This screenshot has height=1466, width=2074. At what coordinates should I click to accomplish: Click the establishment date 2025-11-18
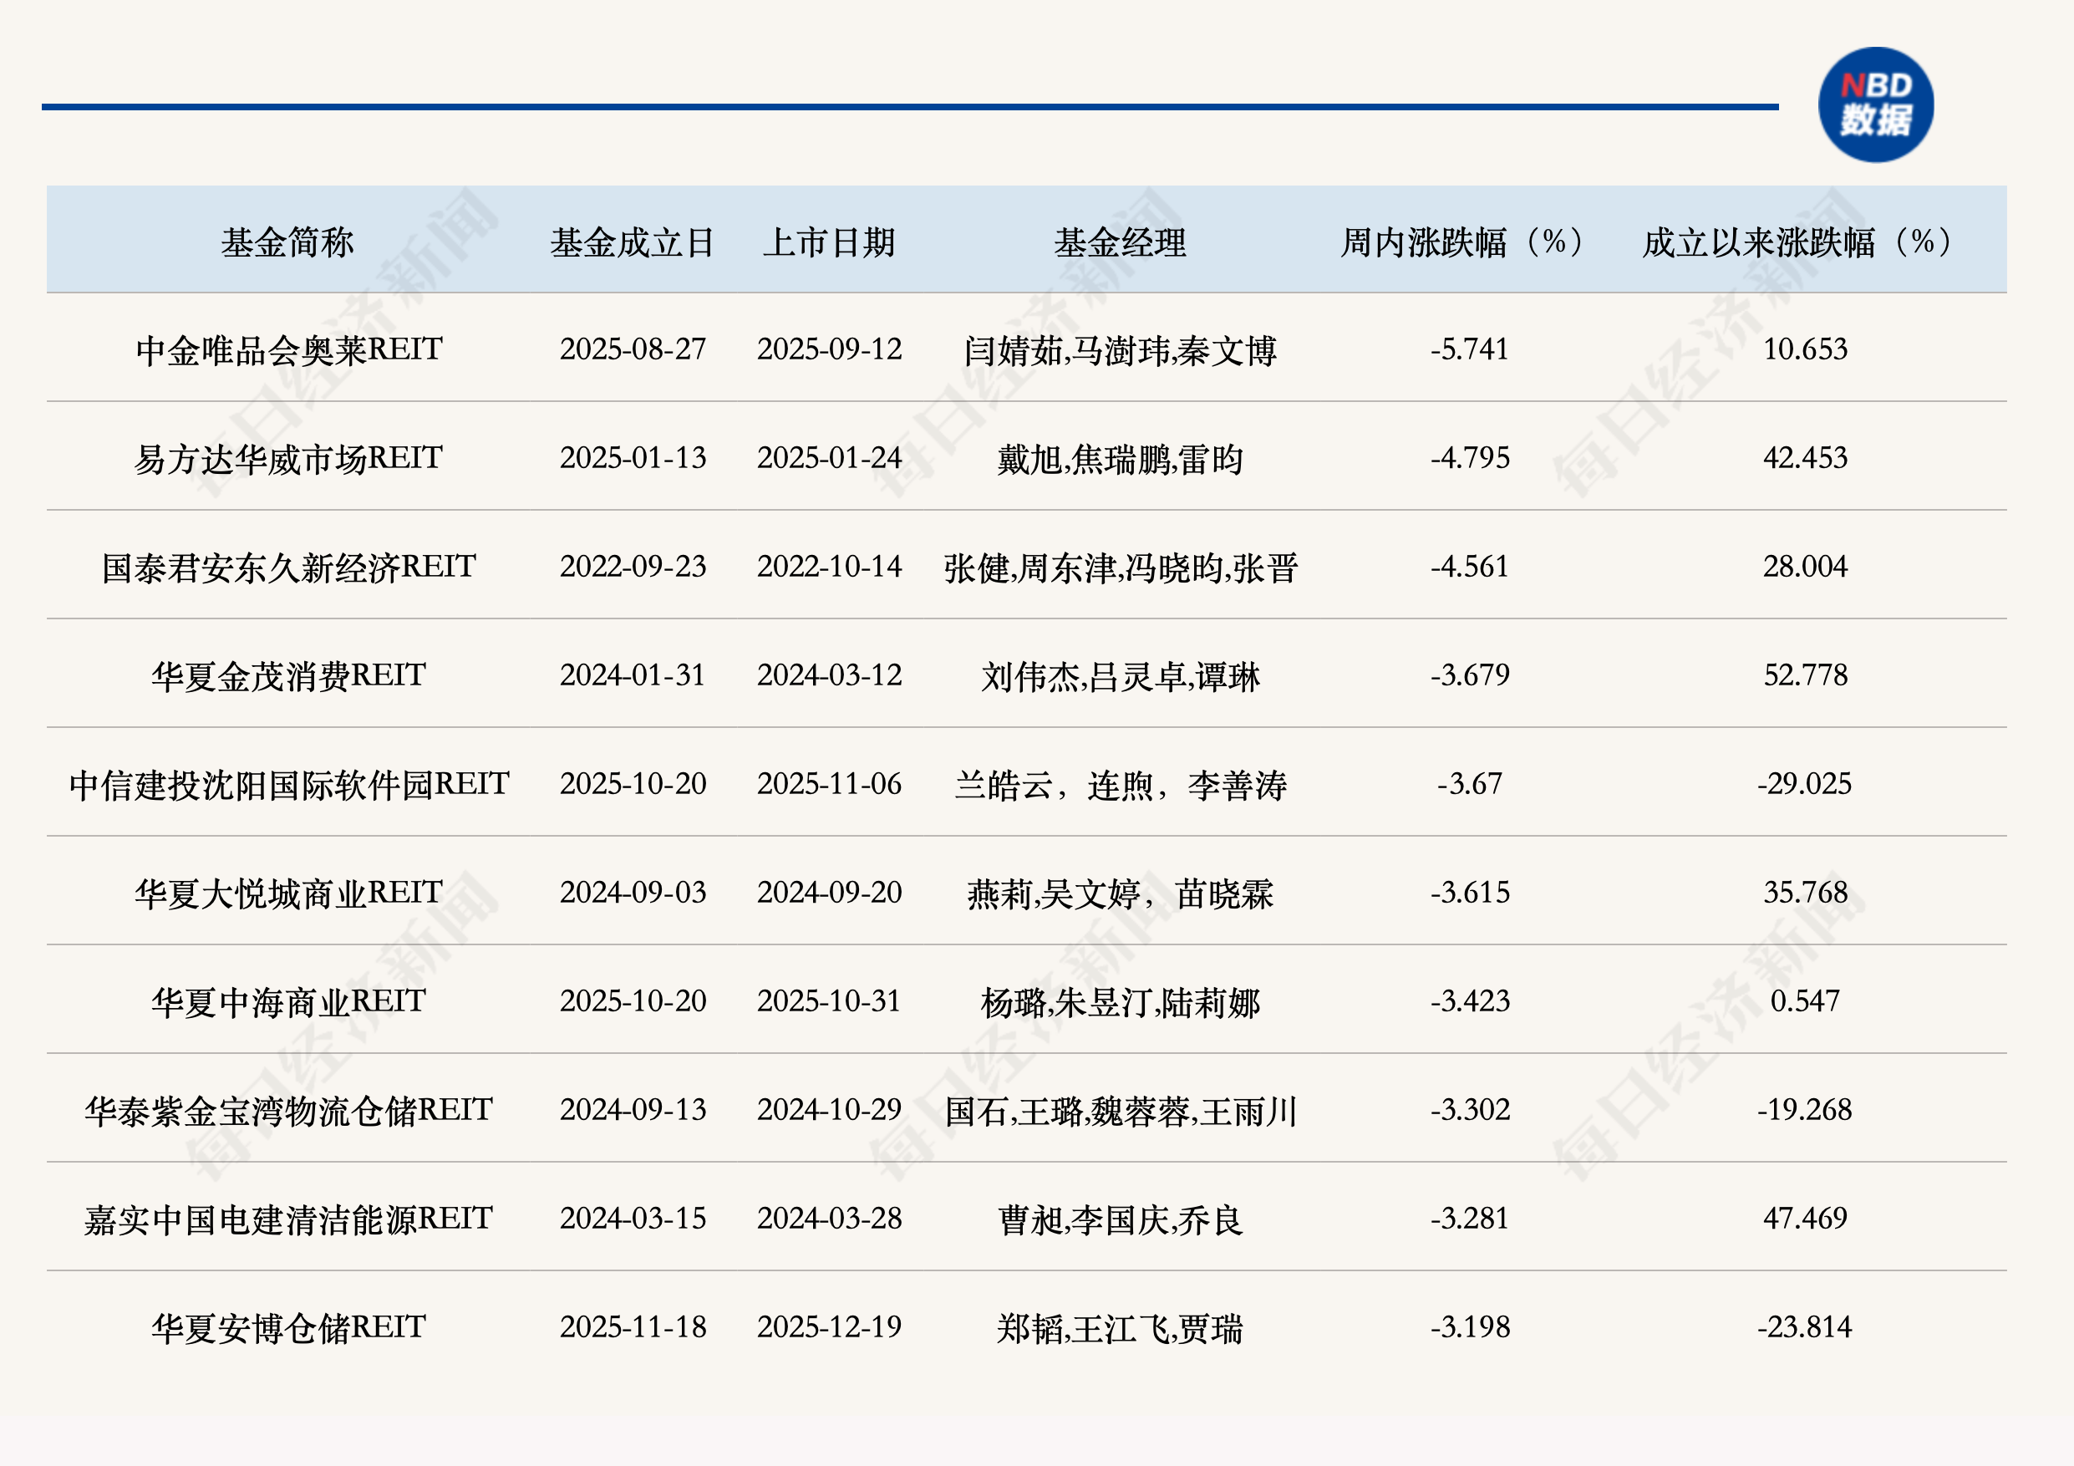(633, 1327)
